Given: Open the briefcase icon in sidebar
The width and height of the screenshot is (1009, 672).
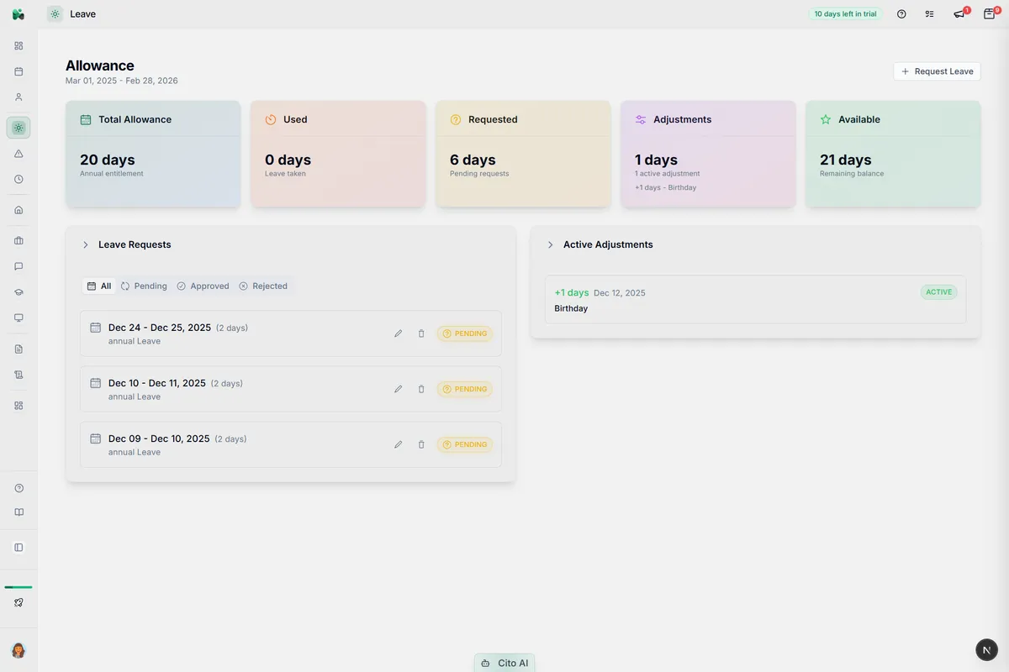Looking at the screenshot, I should (18, 240).
